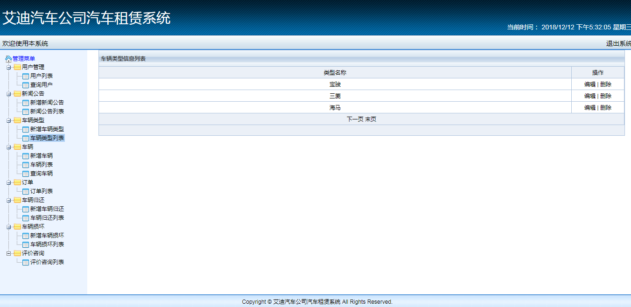Open 订单列表 in the sidebar
Image resolution: width=631 pixels, height=307 pixels.
pyautogui.click(x=42, y=191)
